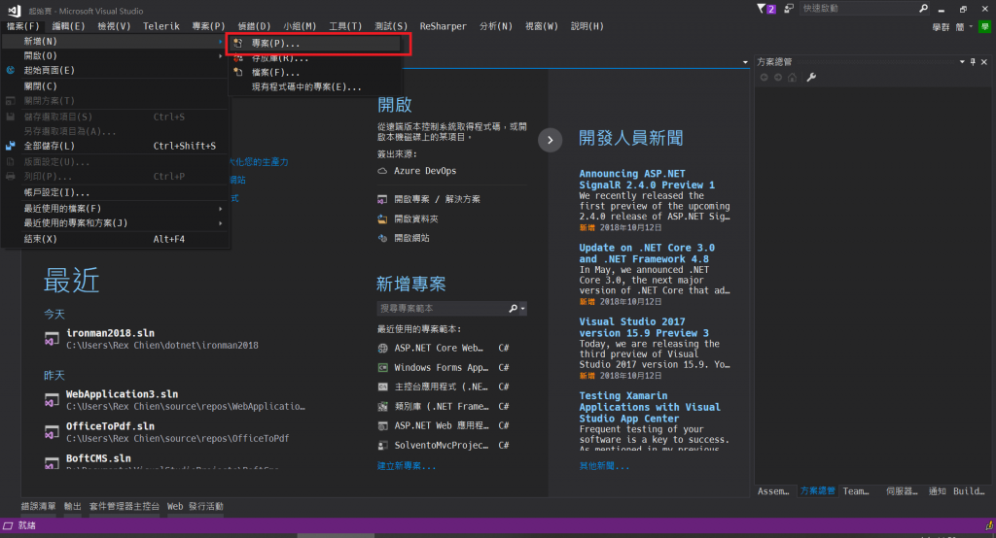Screen dimensions: 996x538
Task: Select the 類別庫 (.NET Frame... template
Action: pos(442,406)
